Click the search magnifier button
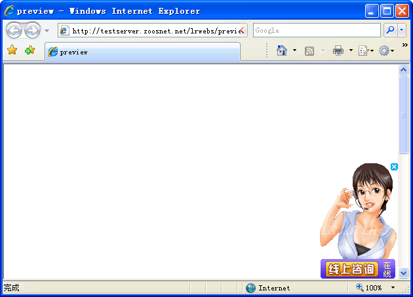Viewport: 413px width, 297px height. pyautogui.click(x=390, y=30)
